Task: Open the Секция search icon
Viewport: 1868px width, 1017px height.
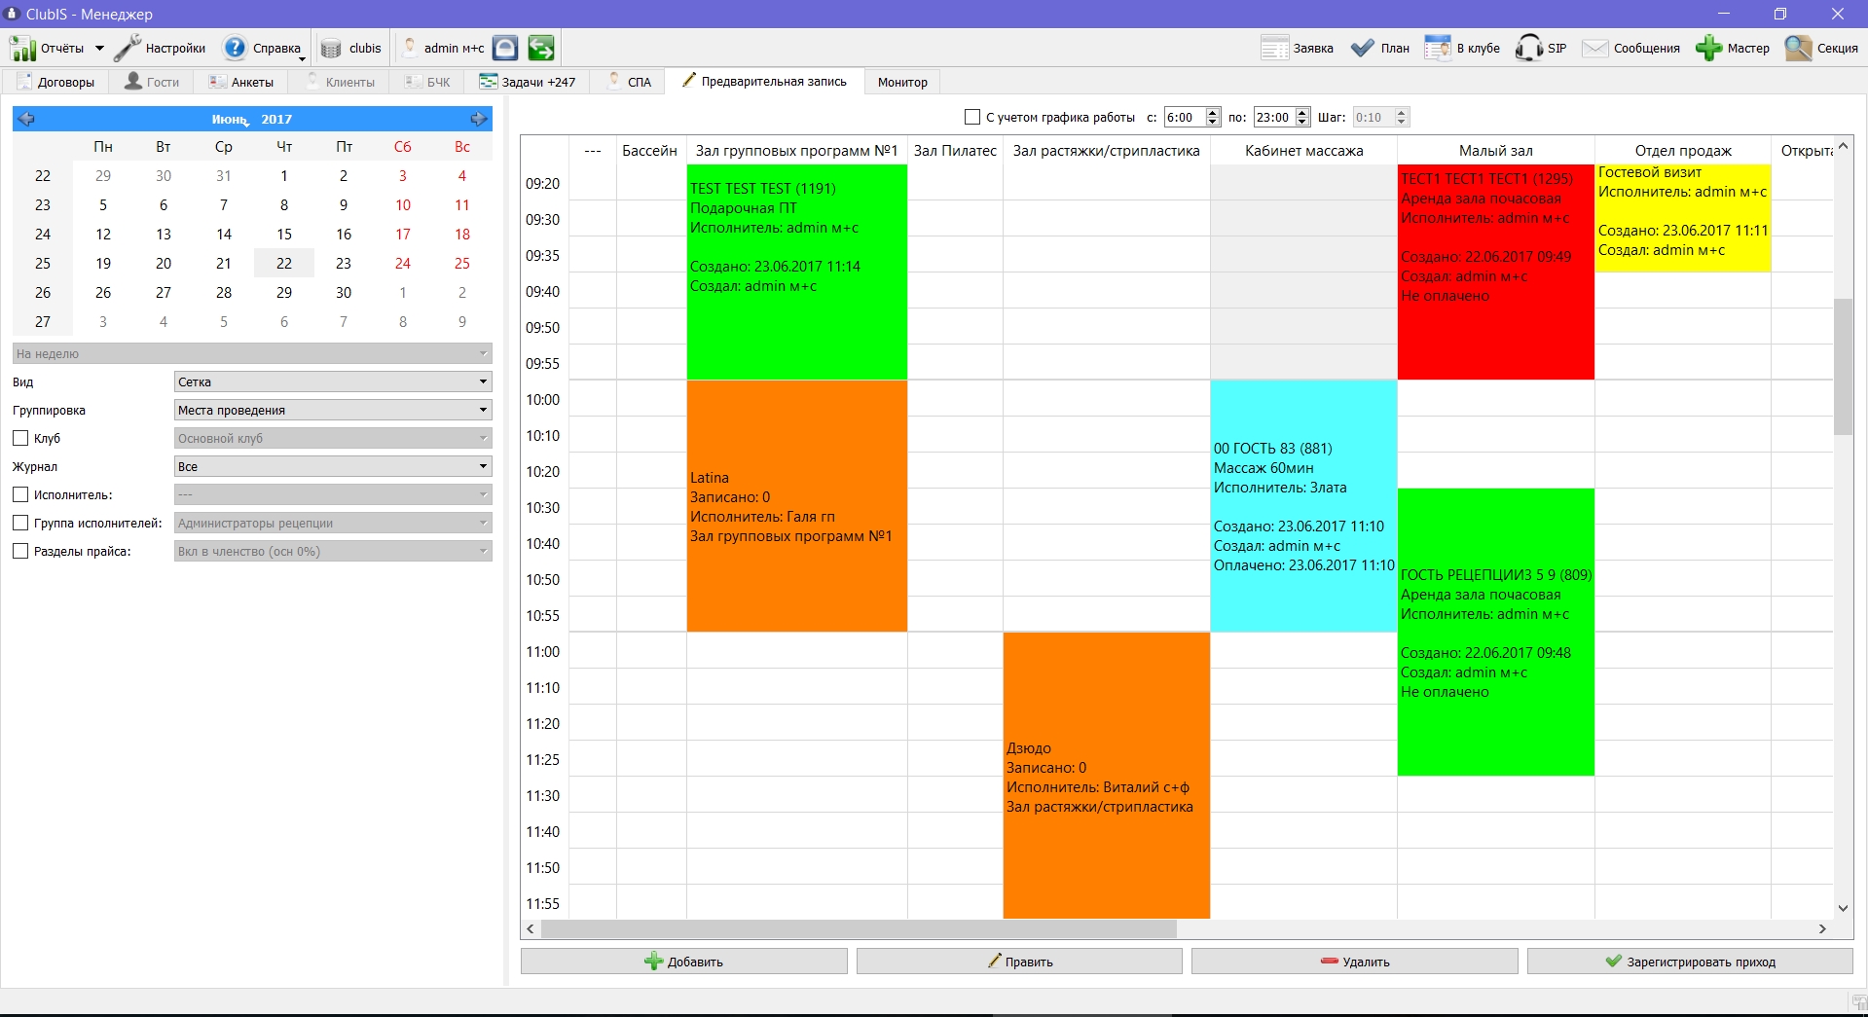Action: pyautogui.click(x=1798, y=48)
